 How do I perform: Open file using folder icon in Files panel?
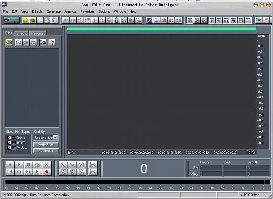(x=9, y=42)
